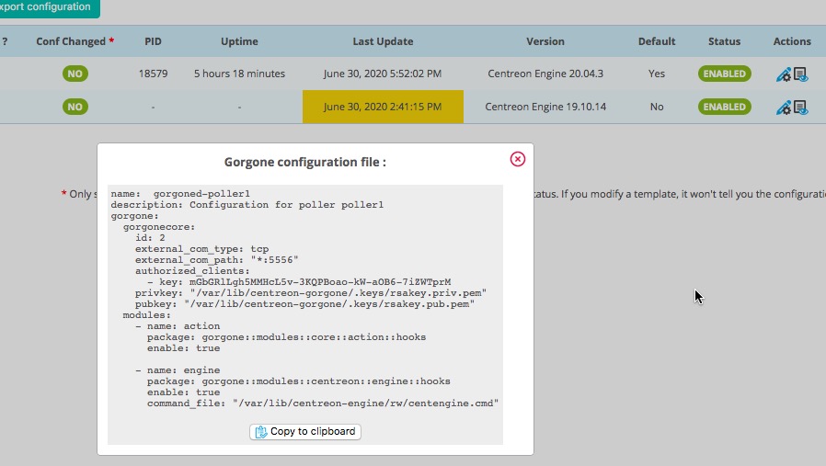Show Gorgone configuration for the 19.10.14 poller
Viewport: 826px width, 466px height.
[800, 108]
